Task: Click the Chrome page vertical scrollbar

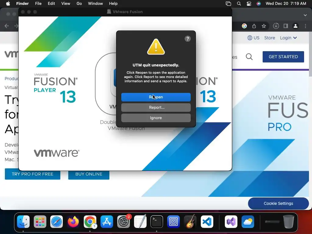Action: pyautogui.click(x=310, y=54)
